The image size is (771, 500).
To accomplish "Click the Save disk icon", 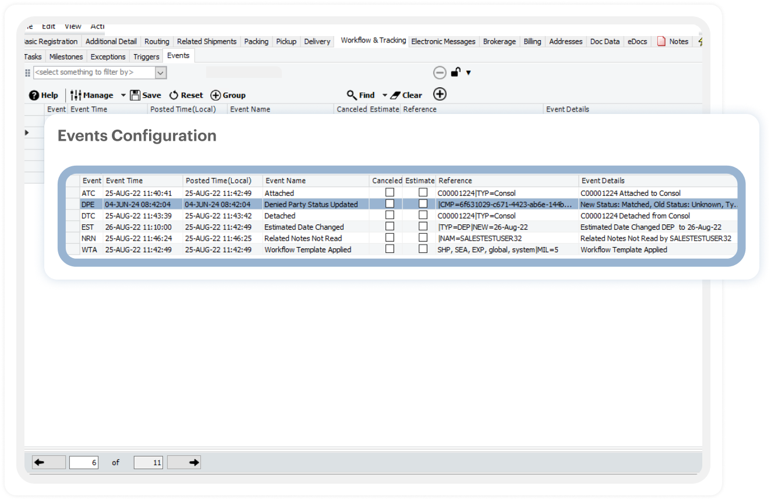I will coord(135,95).
